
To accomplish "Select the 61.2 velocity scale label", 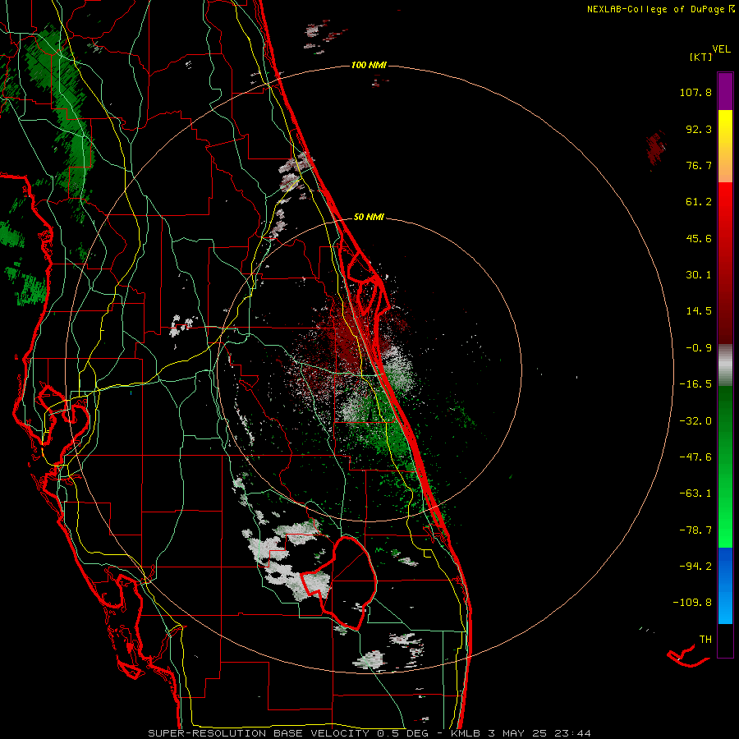I will click(x=699, y=202).
